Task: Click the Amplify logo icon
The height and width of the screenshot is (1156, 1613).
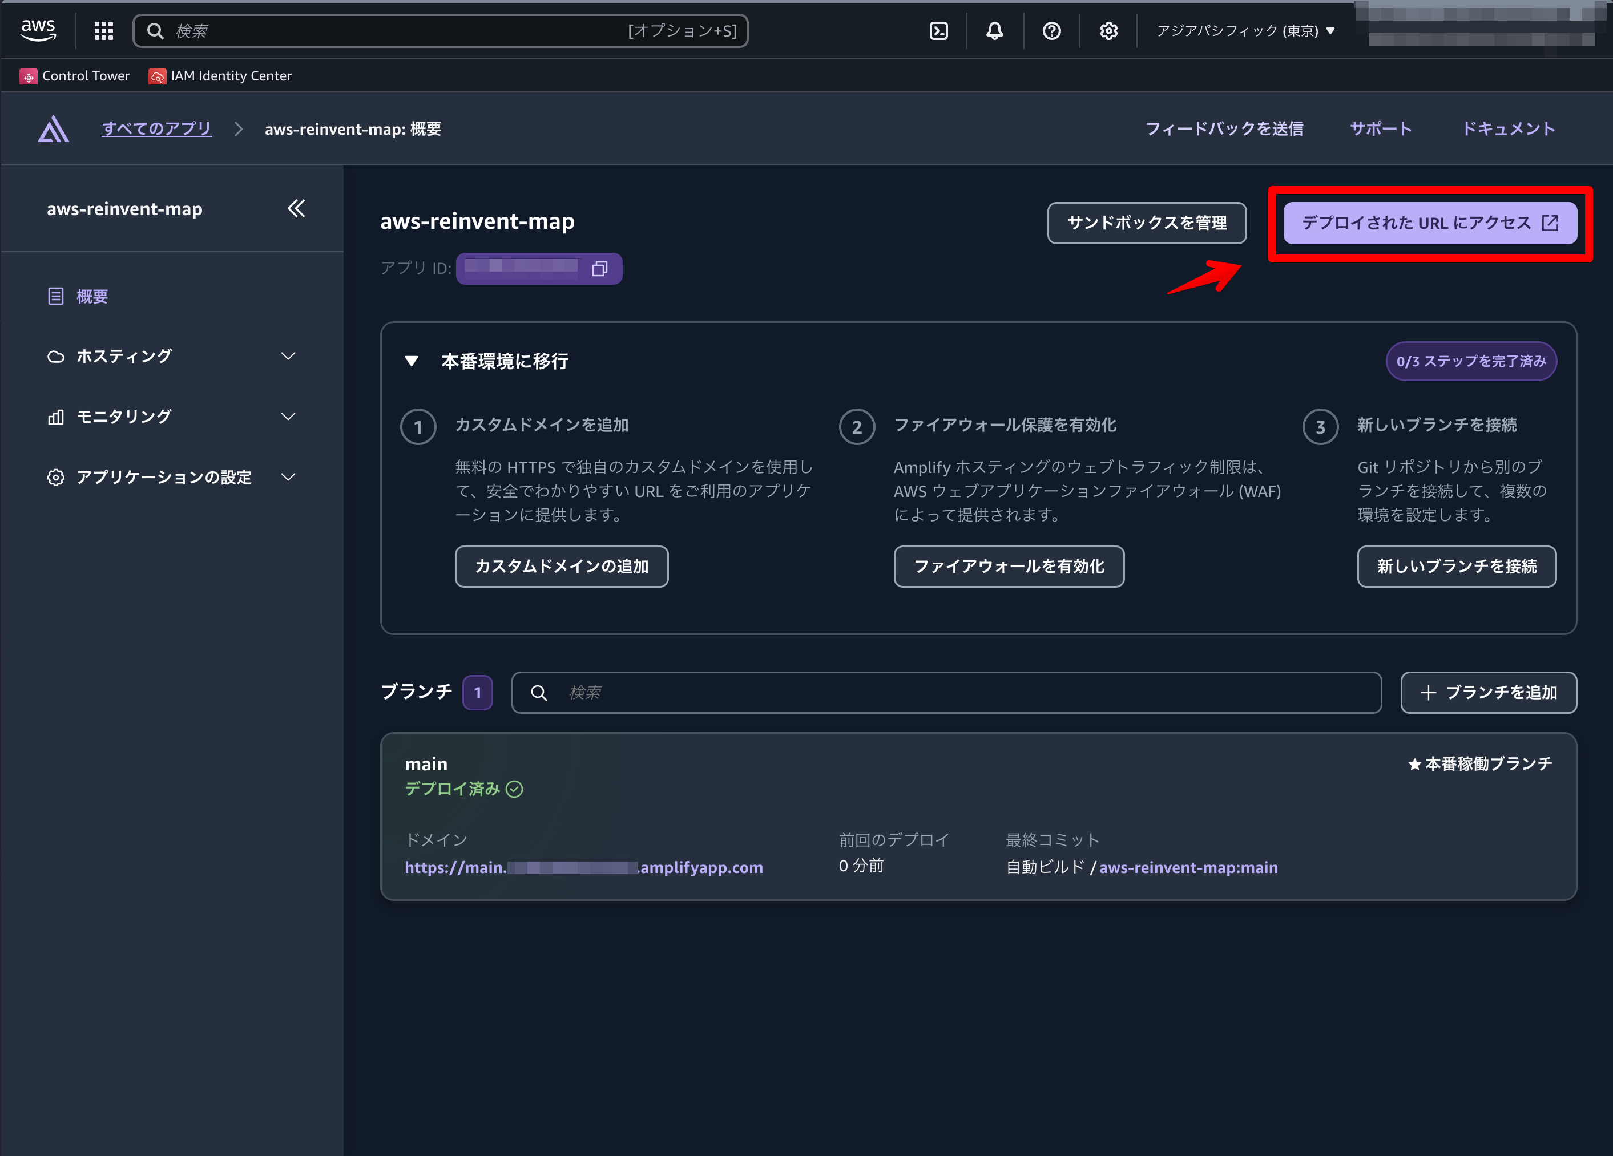Action: [53, 130]
